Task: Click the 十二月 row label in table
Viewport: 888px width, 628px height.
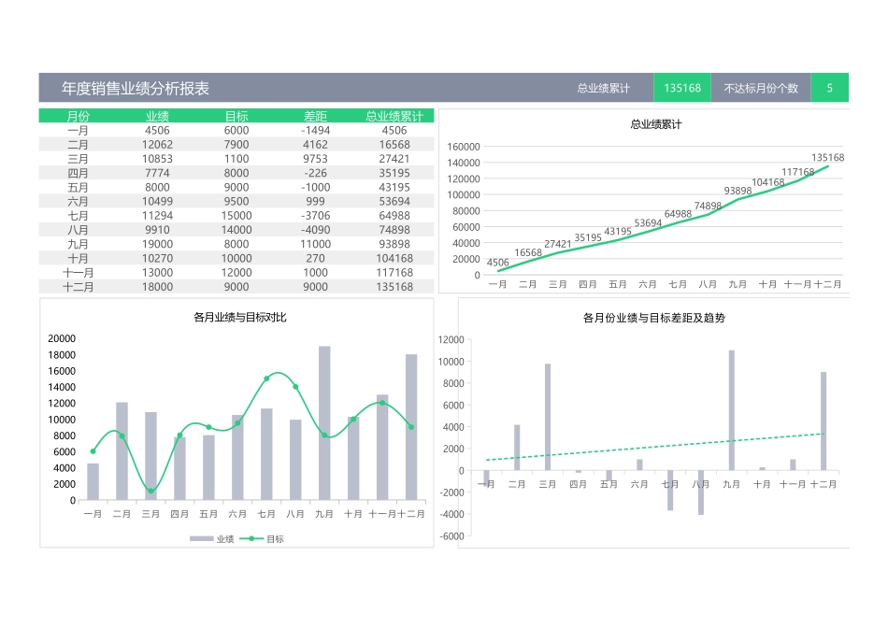Action: click(79, 287)
